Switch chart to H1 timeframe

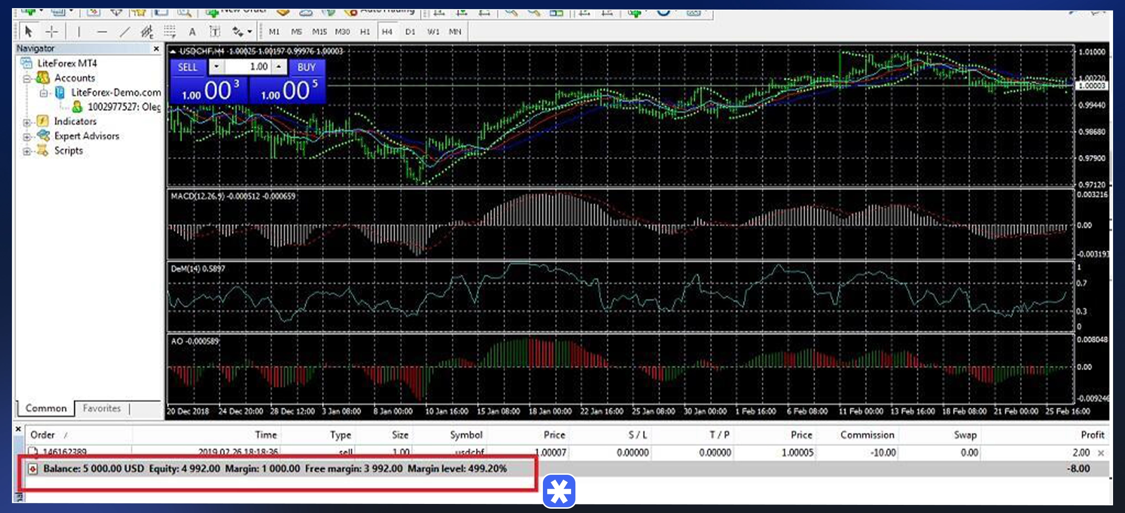click(x=365, y=32)
